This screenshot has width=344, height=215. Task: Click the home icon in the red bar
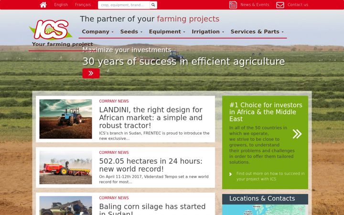43,5
